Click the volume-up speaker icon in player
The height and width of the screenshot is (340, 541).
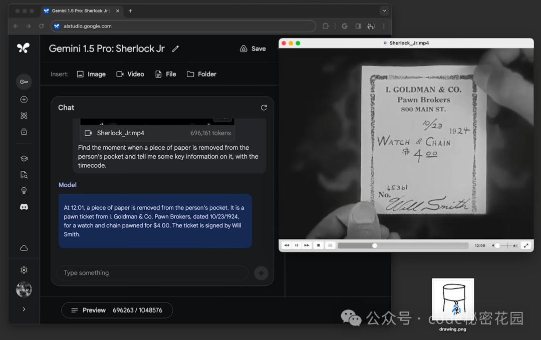515,246
